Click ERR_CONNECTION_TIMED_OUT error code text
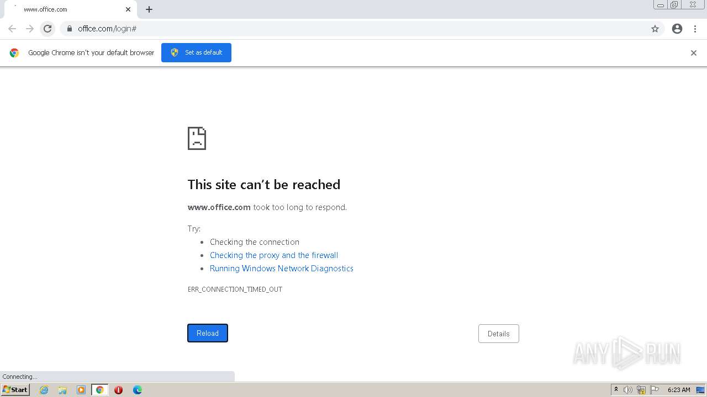Image resolution: width=707 pixels, height=397 pixels. click(235, 289)
